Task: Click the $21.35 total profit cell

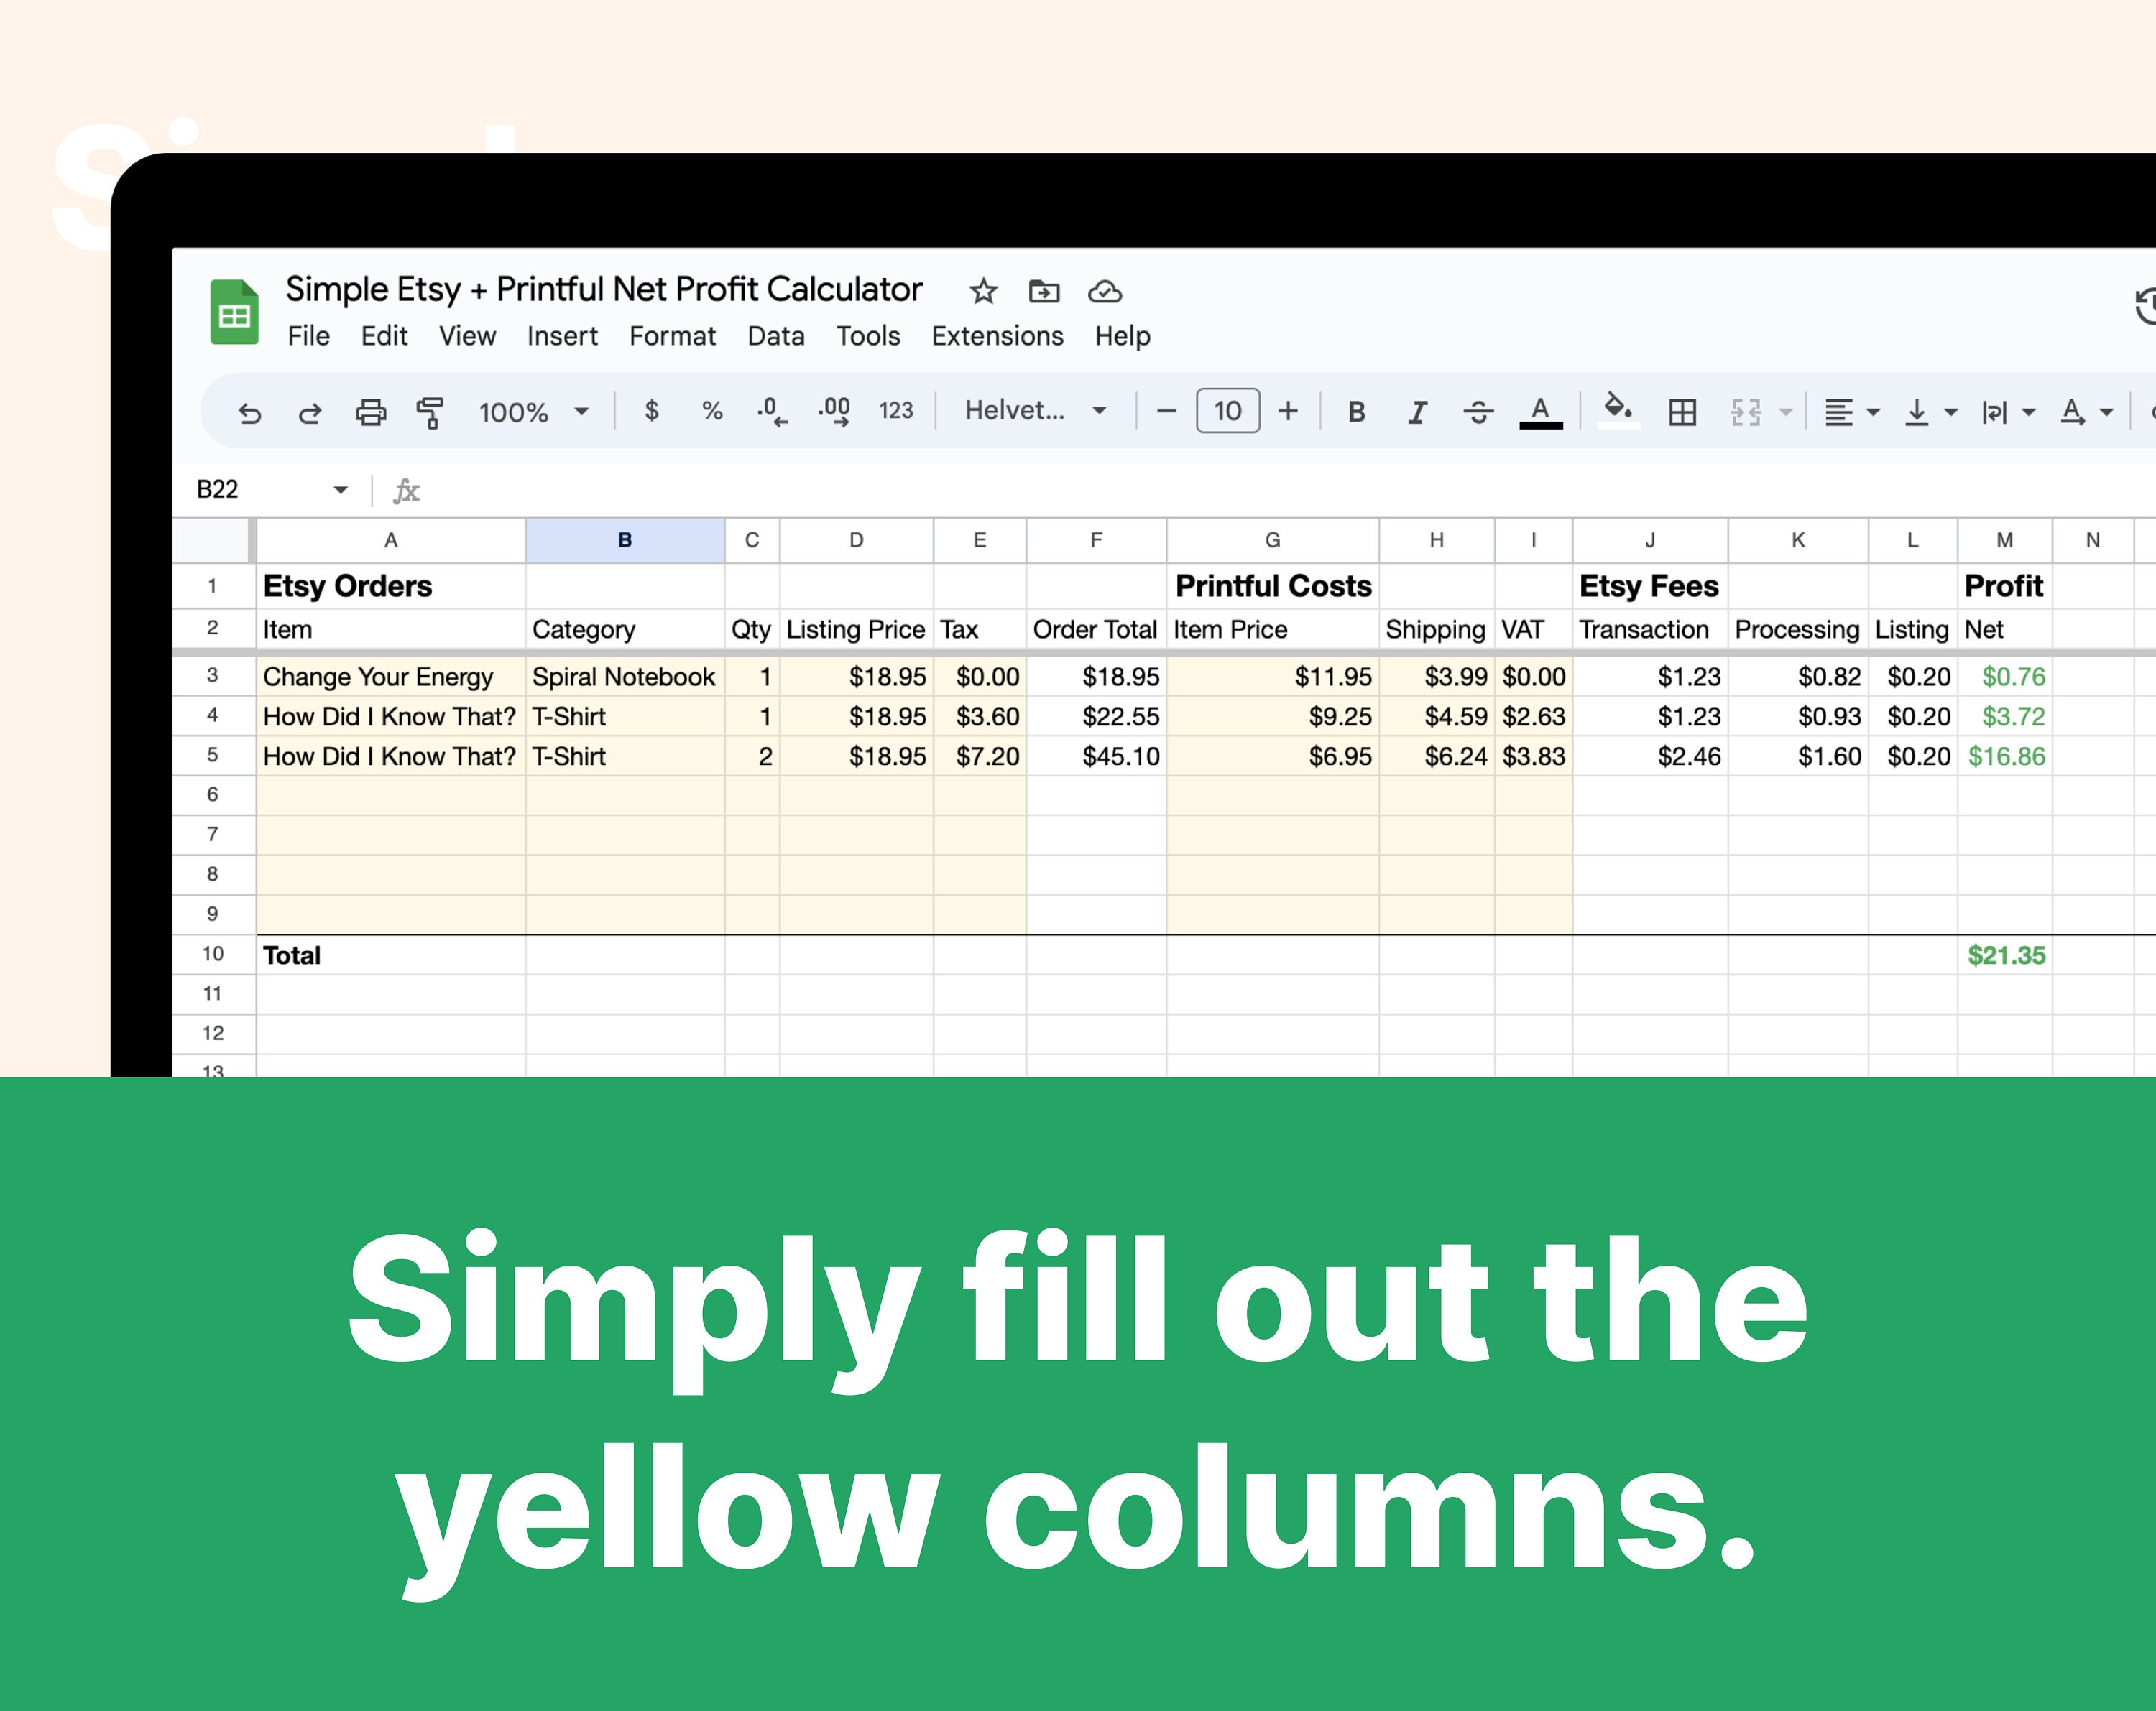Action: pos(2005,955)
